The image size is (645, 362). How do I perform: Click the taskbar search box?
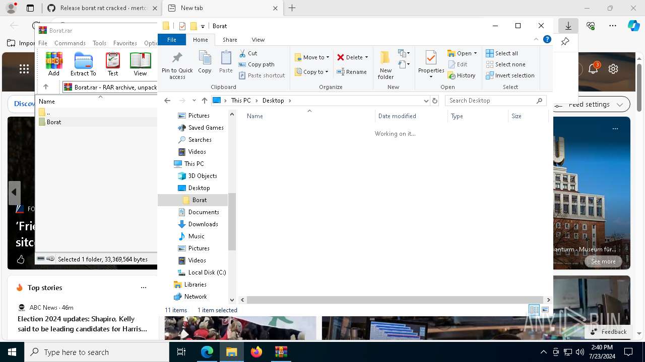point(97,352)
